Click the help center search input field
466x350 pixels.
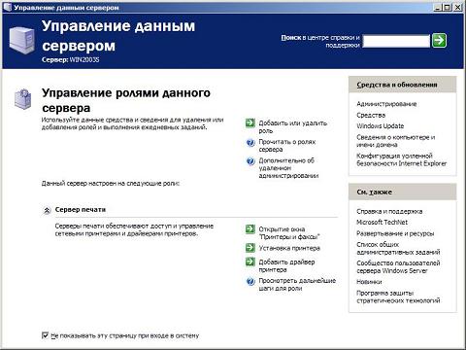(x=396, y=41)
